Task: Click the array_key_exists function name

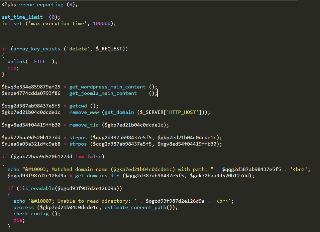Action: pos(37,49)
